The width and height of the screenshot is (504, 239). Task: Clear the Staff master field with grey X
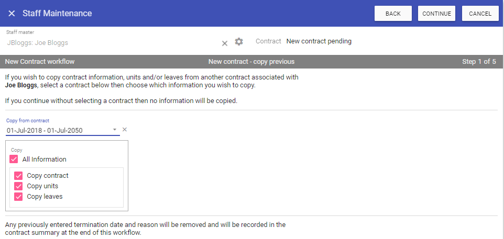(225, 43)
